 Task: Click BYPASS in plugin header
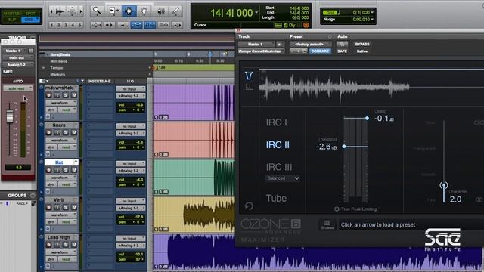click(362, 44)
